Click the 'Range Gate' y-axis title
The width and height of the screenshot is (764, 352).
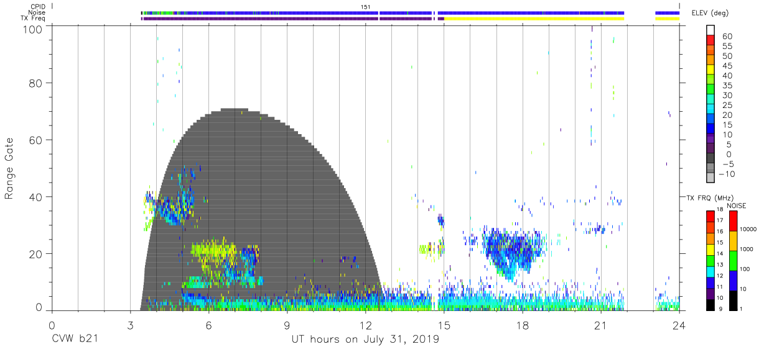point(9,168)
